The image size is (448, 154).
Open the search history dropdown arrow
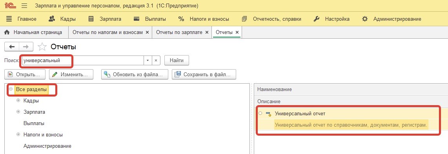[x=148, y=60]
